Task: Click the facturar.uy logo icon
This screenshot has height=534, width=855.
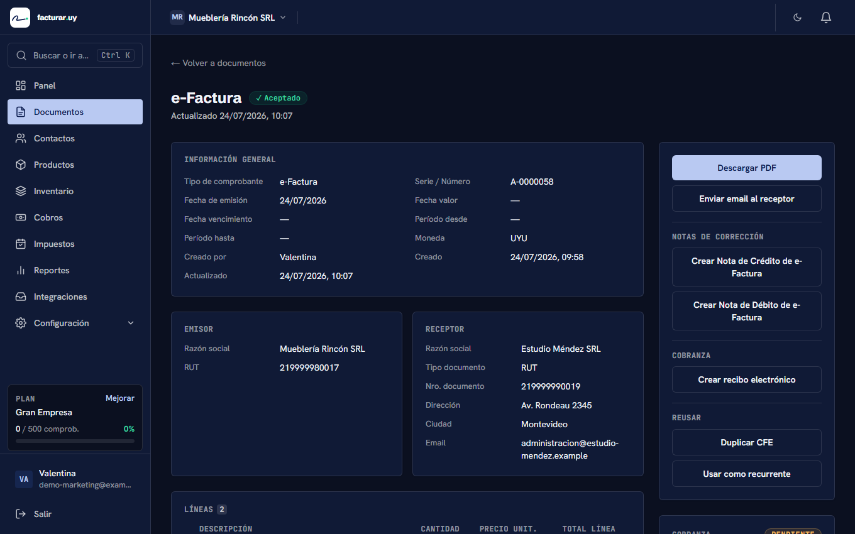Action: click(x=20, y=18)
